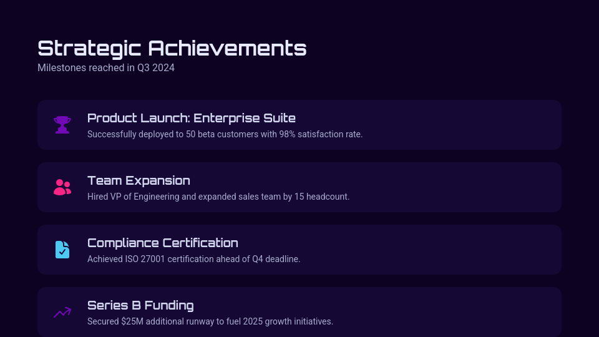Click the ISO 27001 certification description
The image size is (599, 337).
pos(193,259)
